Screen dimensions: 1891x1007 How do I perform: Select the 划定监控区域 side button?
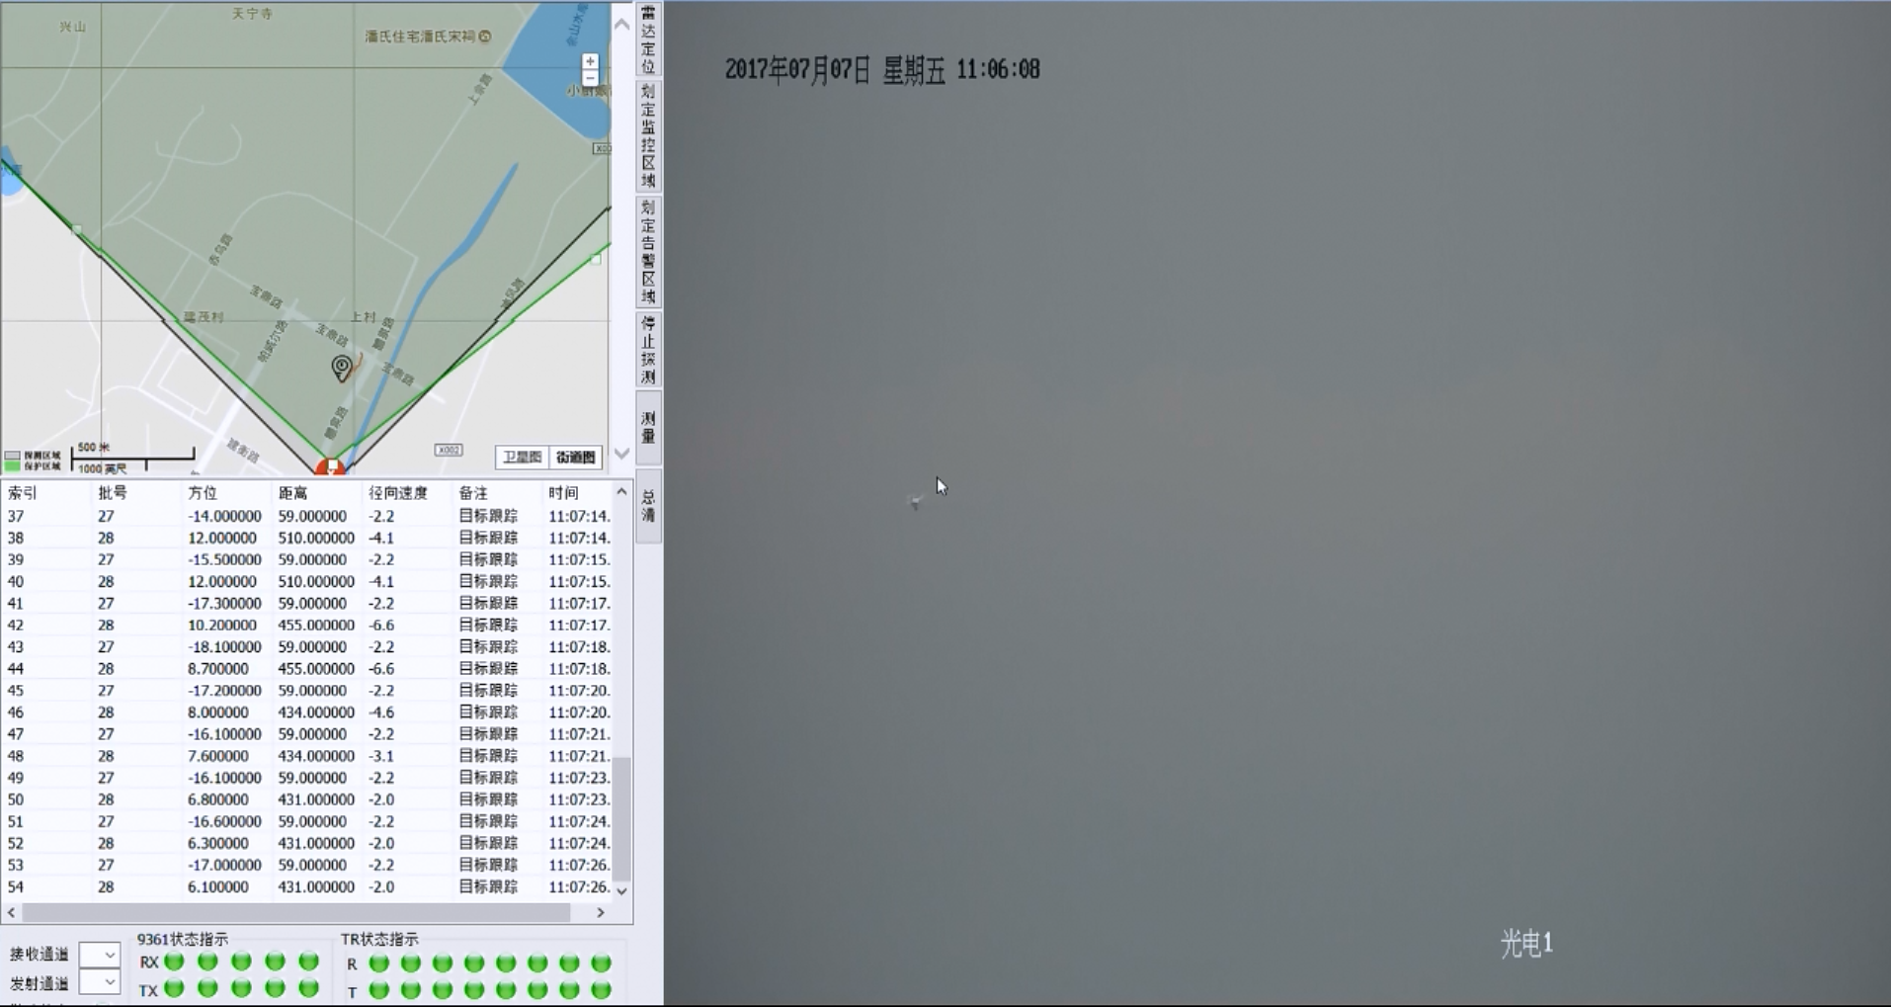(648, 136)
